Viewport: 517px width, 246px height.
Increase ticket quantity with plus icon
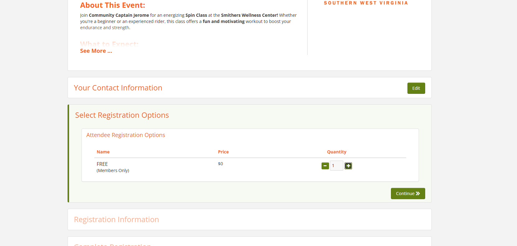point(348,166)
